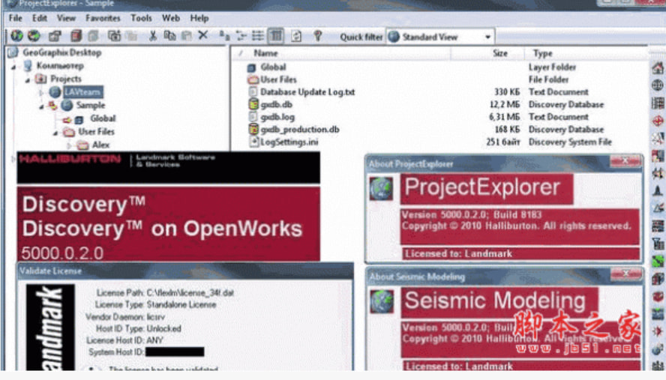Collapse the Projects tree node
This screenshot has width=666, height=380.
pos(28,79)
